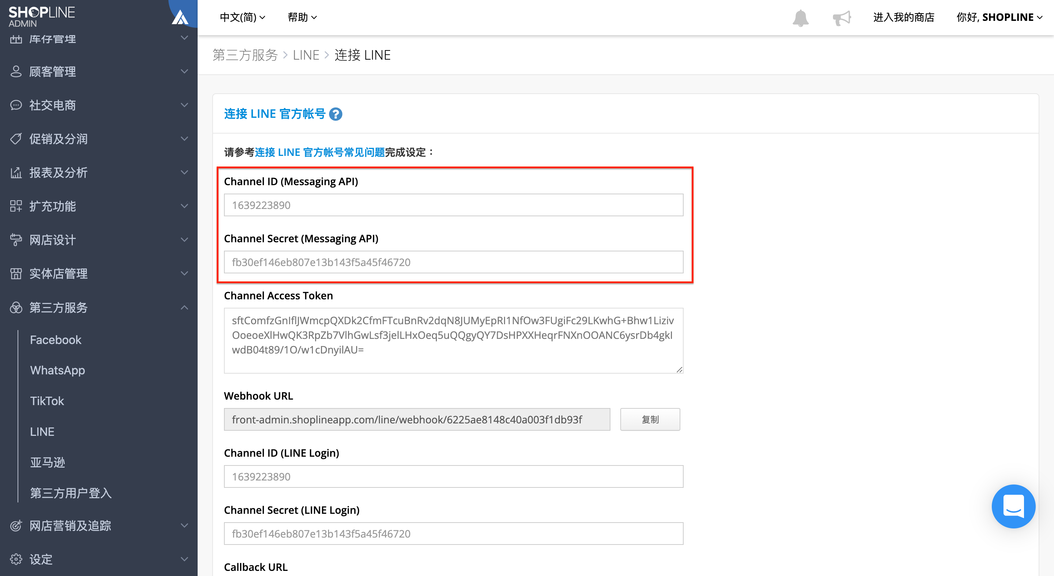
Task: Click the Channel ID (Messaging API) input field
Action: click(453, 205)
